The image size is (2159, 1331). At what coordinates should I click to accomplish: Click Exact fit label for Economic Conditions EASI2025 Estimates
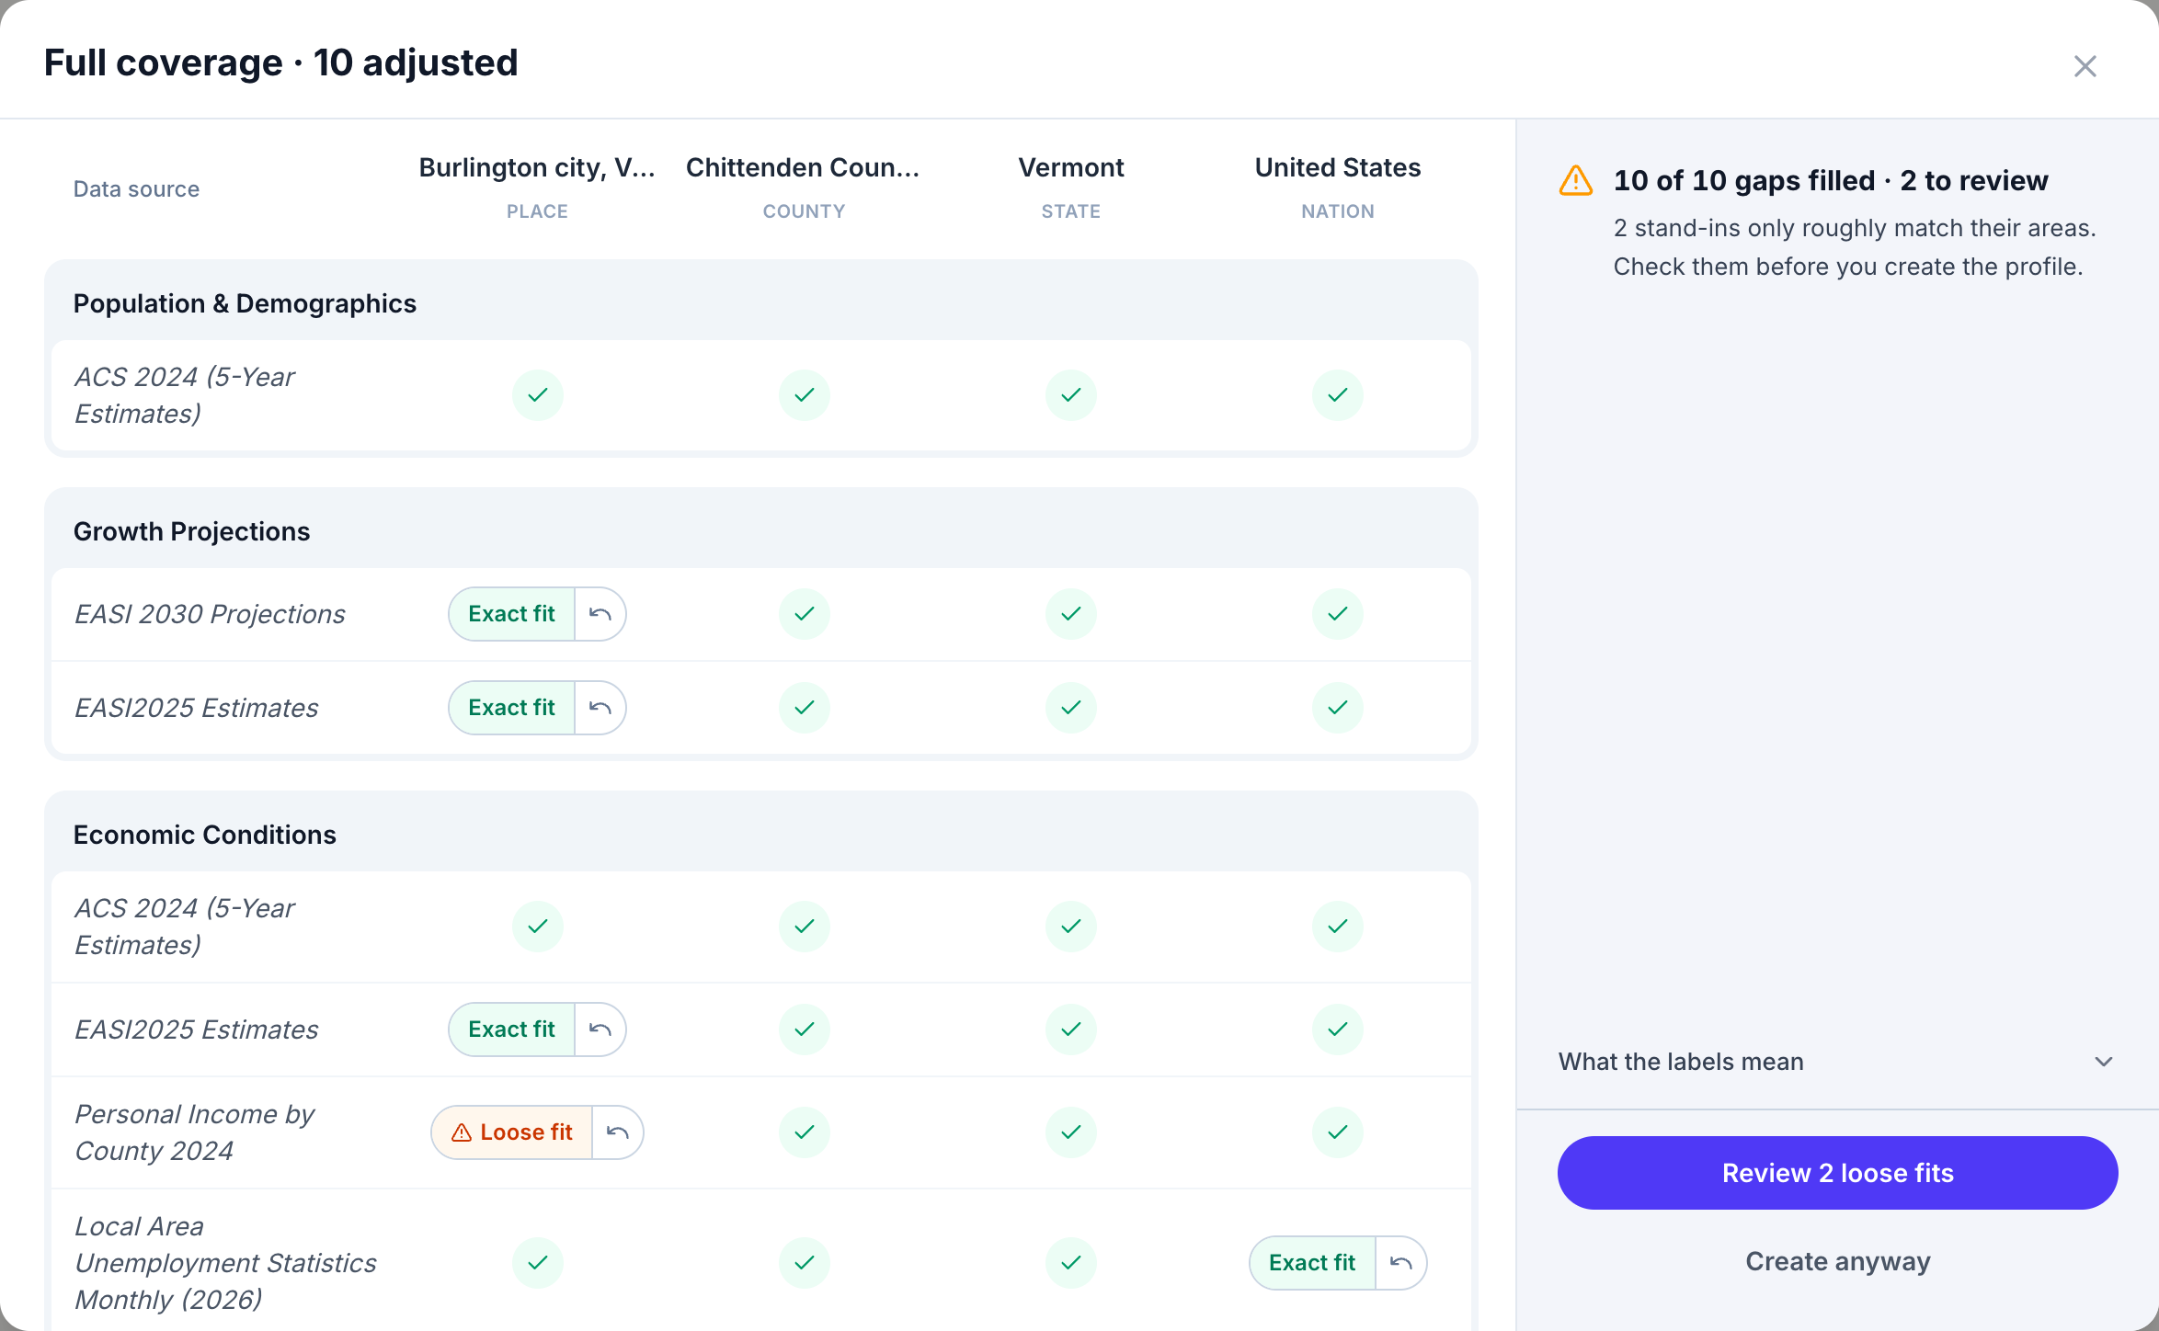(511, 1030)
